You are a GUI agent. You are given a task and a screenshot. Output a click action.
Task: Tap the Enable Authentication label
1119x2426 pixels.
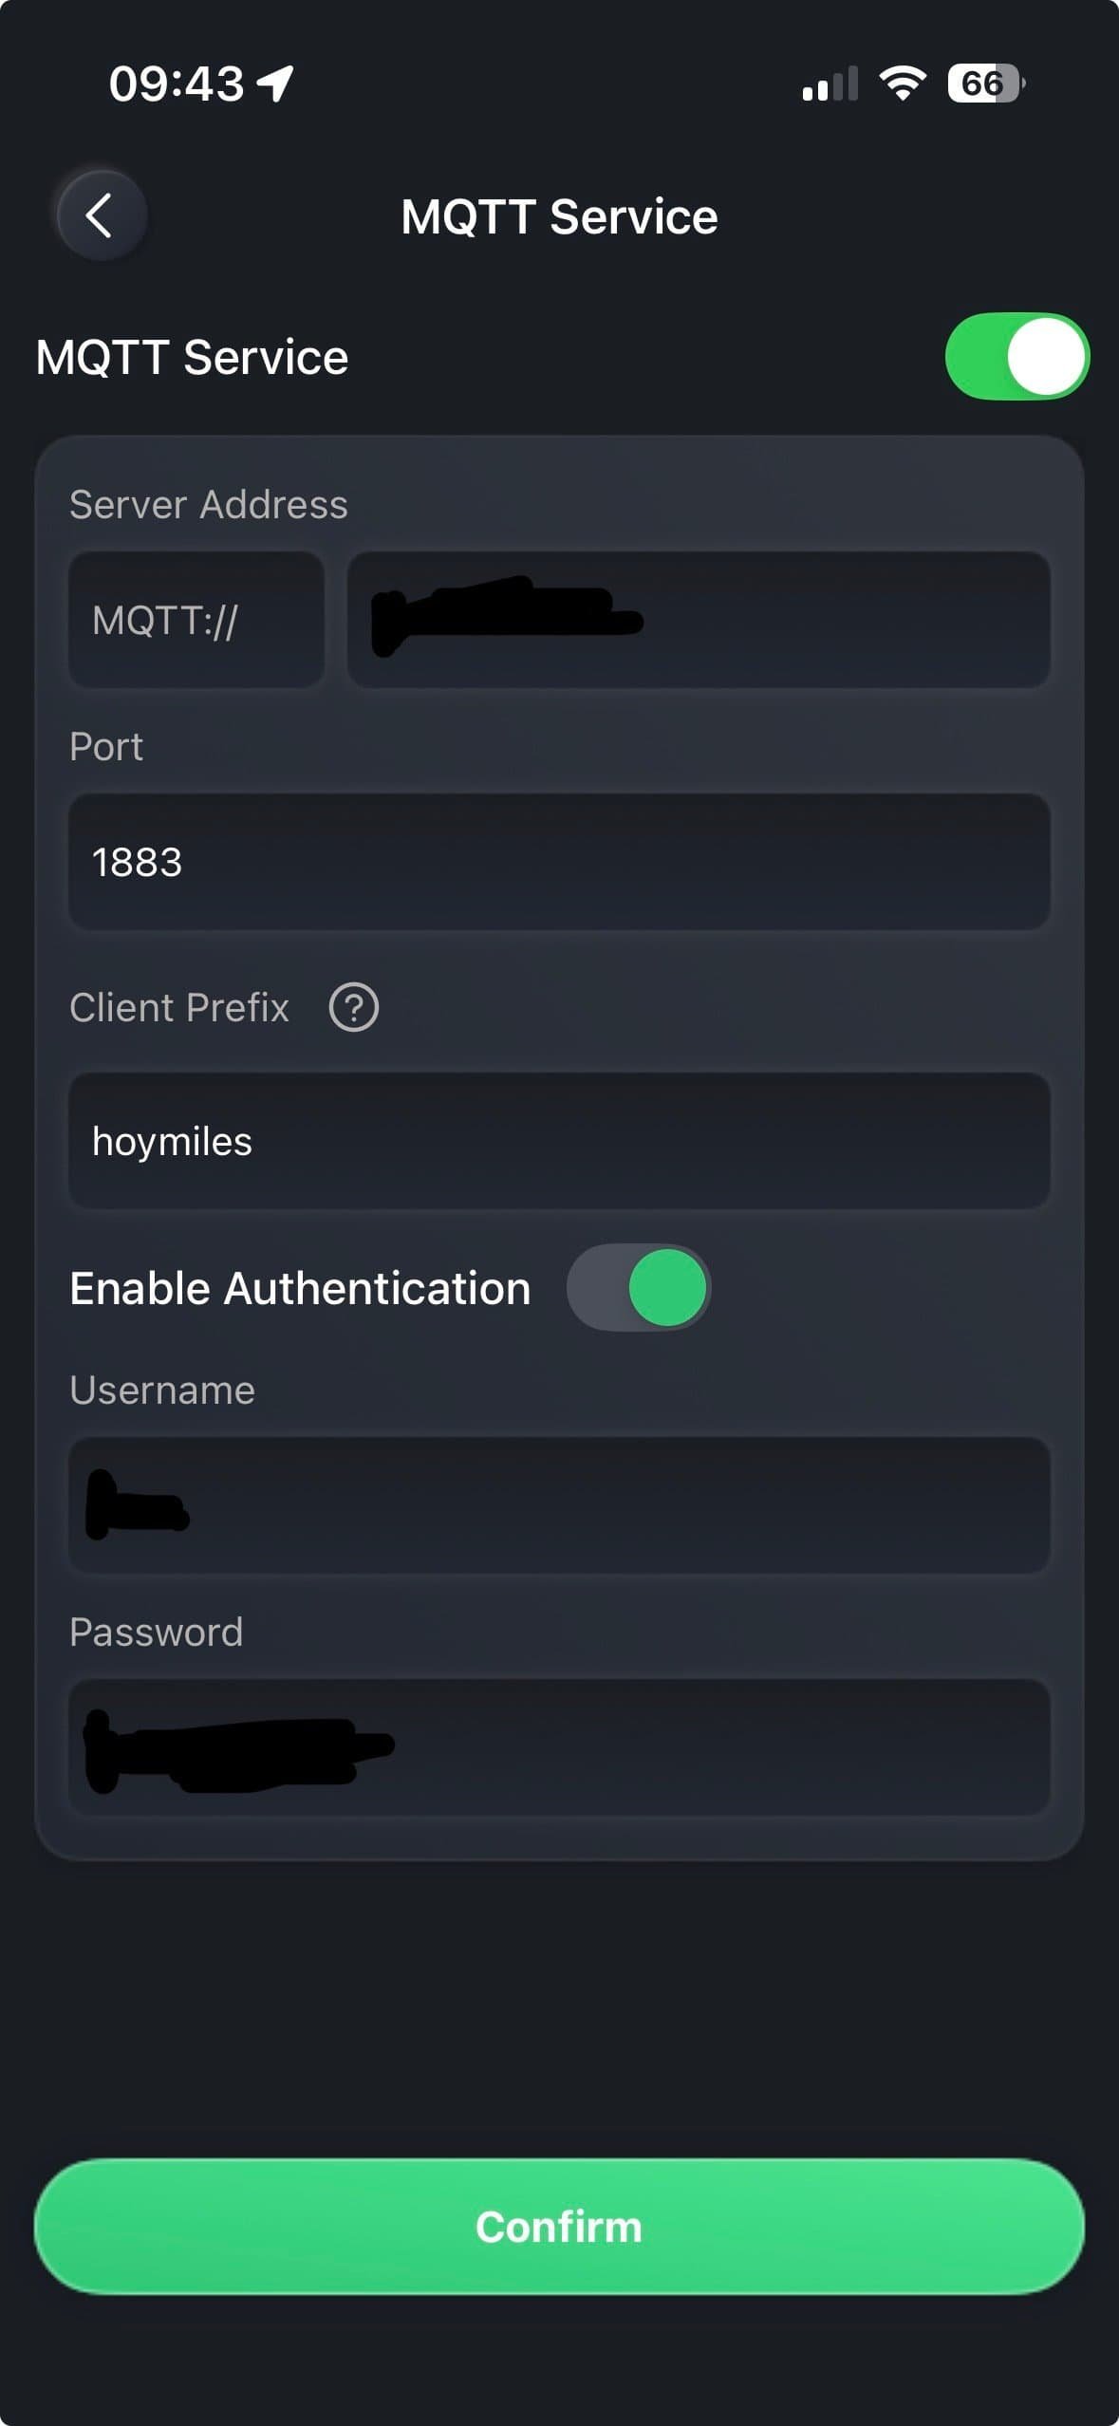point(300,1288)
